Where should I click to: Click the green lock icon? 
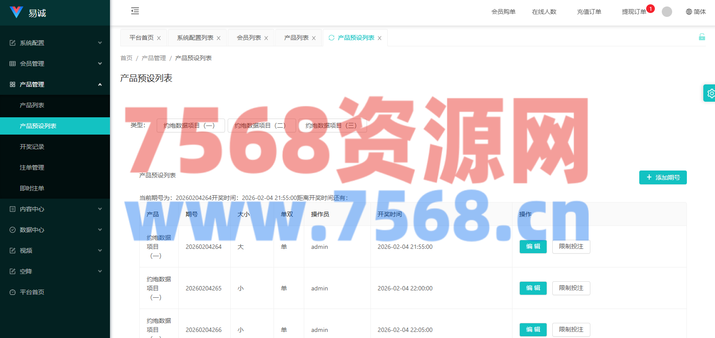tap(702, 37)
